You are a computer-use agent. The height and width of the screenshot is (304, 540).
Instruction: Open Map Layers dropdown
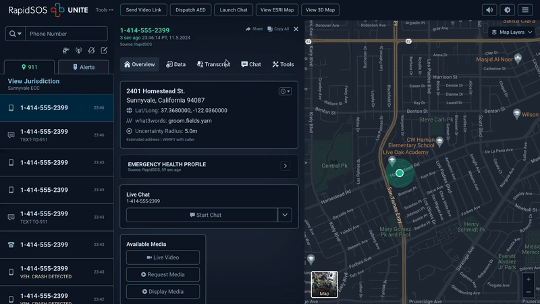[x=512, y=32]
